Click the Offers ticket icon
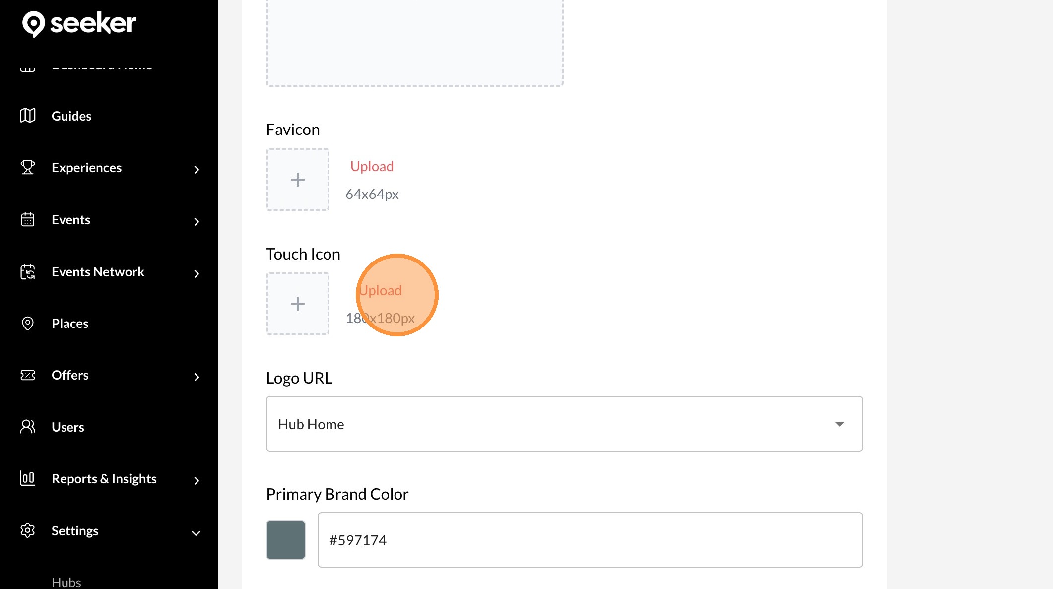 pos(28,375)
